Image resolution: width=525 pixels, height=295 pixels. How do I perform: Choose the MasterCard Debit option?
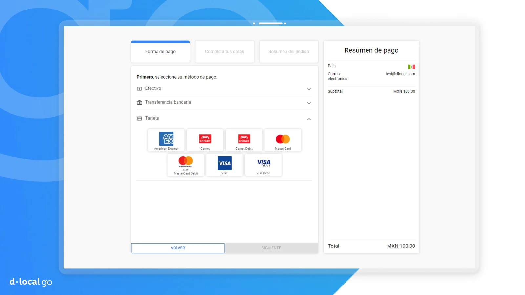click(186, 165)
